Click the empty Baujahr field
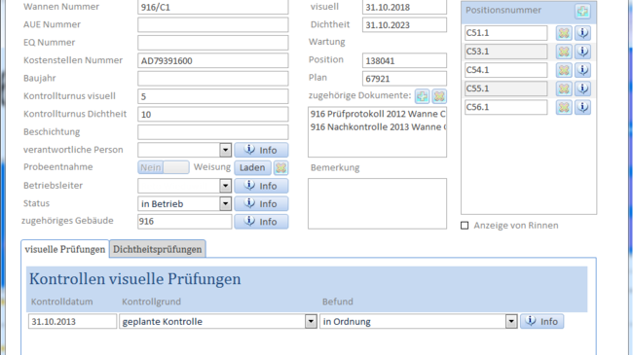The height and width of the screenshot is (355, 633). click(x=212, y=78)
